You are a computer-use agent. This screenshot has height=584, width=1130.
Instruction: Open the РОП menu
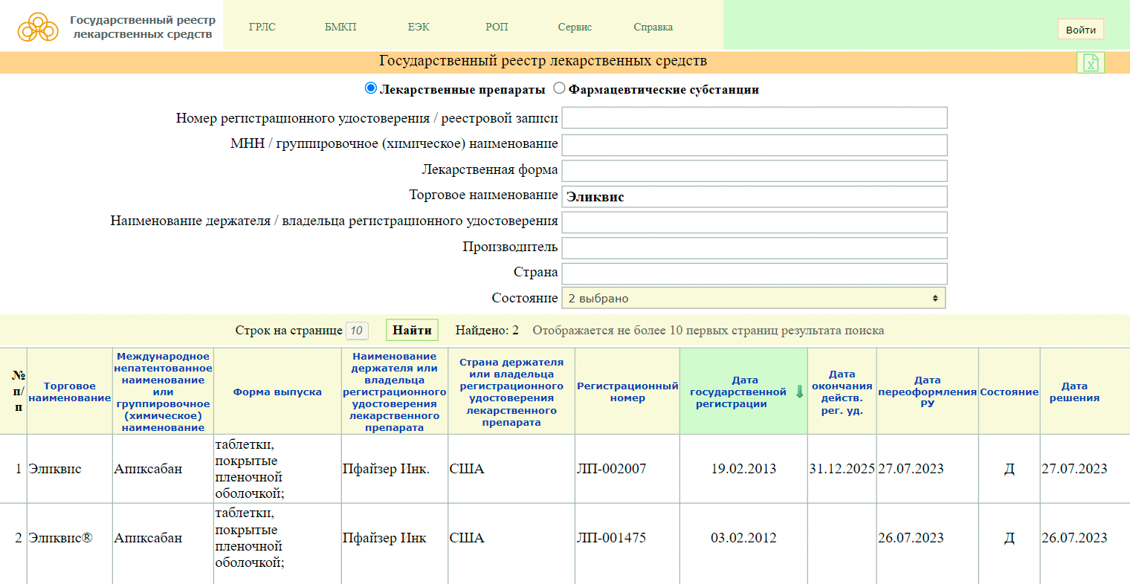497,27
